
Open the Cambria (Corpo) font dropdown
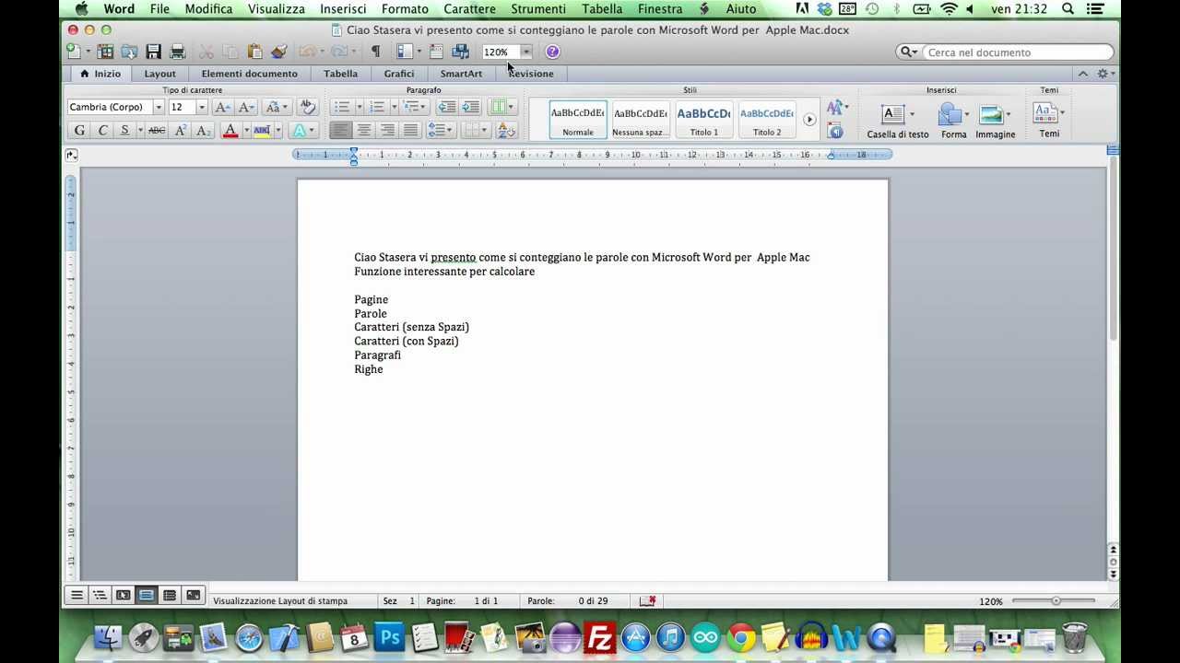(158, 107)
